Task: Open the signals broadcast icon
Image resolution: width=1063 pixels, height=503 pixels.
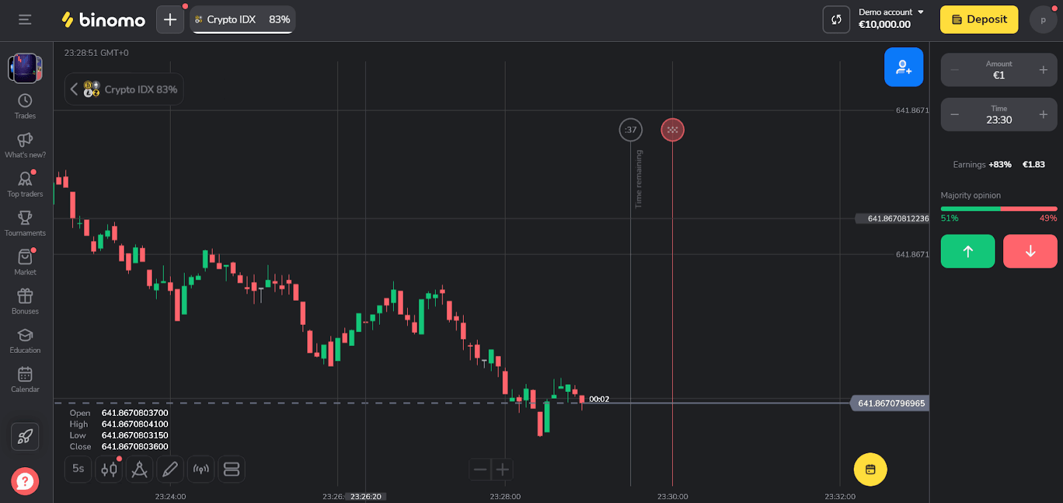Action: tap(201, 469)
